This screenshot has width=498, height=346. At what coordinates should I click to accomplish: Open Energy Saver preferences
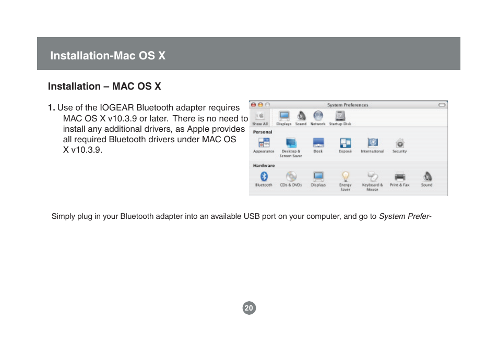click(x=345, y=181)
